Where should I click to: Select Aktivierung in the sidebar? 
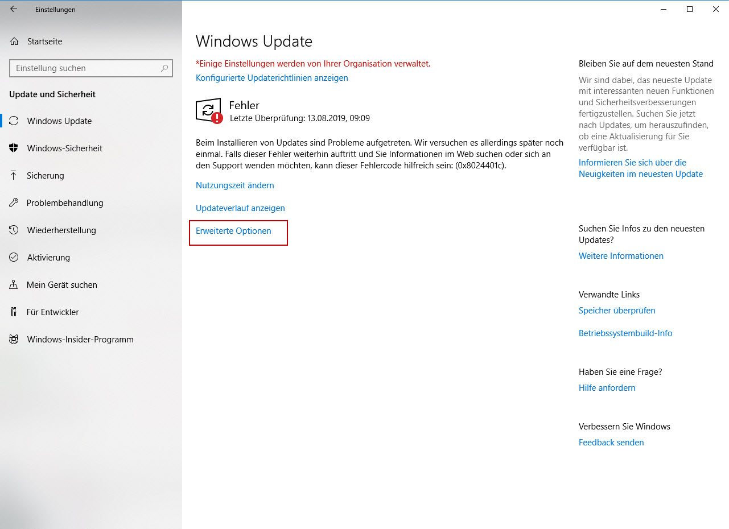click(91, 258)
